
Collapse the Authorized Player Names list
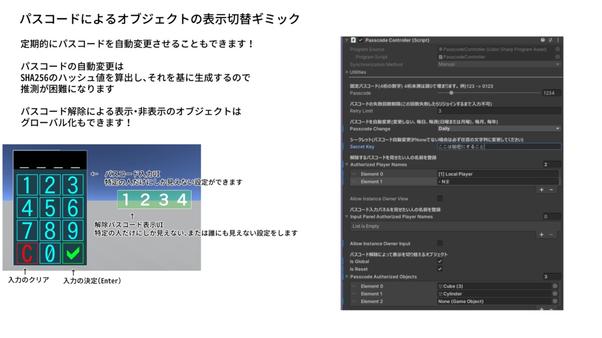tap(346, 165)
